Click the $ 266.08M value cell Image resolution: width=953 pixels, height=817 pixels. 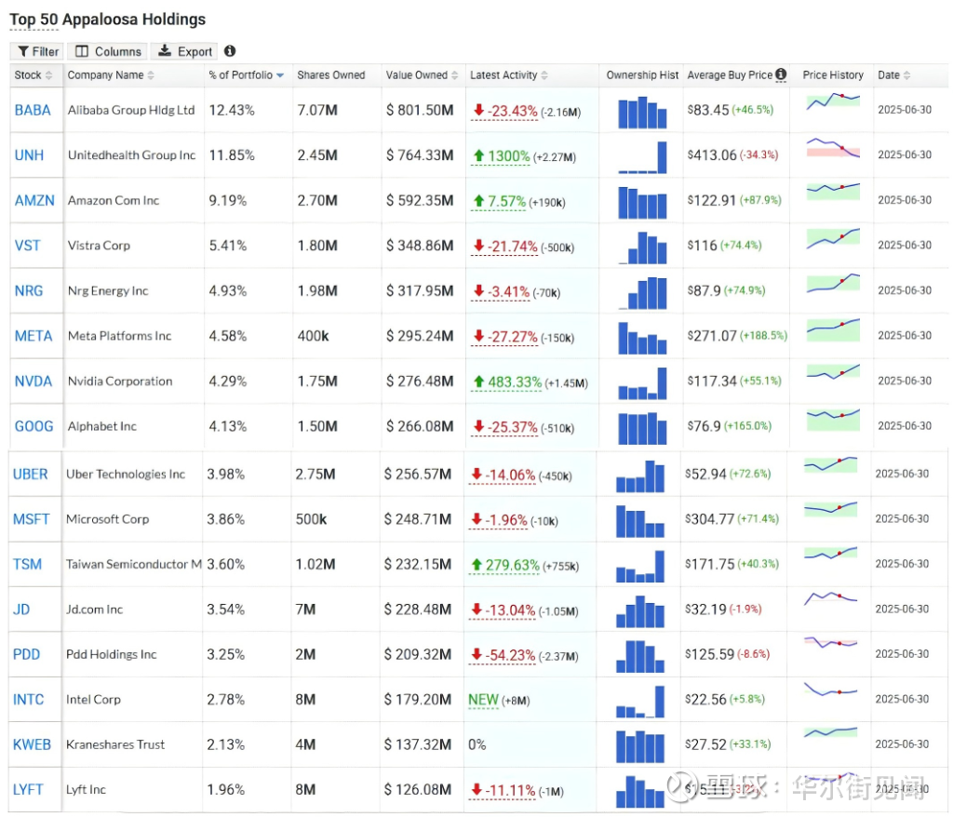(420, 426)
